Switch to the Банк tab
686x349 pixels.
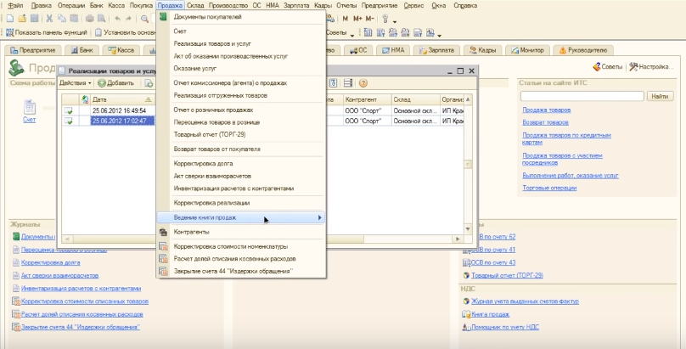point(83,50)
